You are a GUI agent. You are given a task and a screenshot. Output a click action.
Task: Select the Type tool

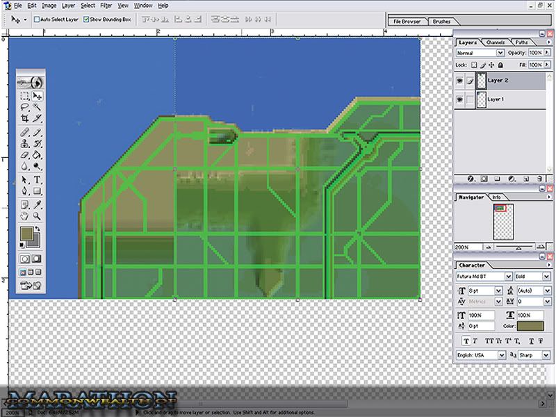(x=37, y=180)
